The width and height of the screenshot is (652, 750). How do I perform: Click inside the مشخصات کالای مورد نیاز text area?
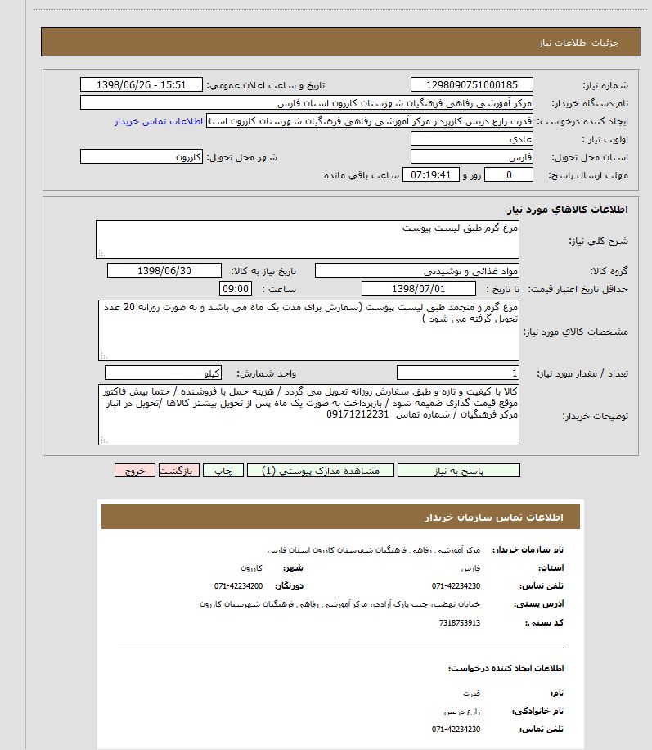pos(307,329)
